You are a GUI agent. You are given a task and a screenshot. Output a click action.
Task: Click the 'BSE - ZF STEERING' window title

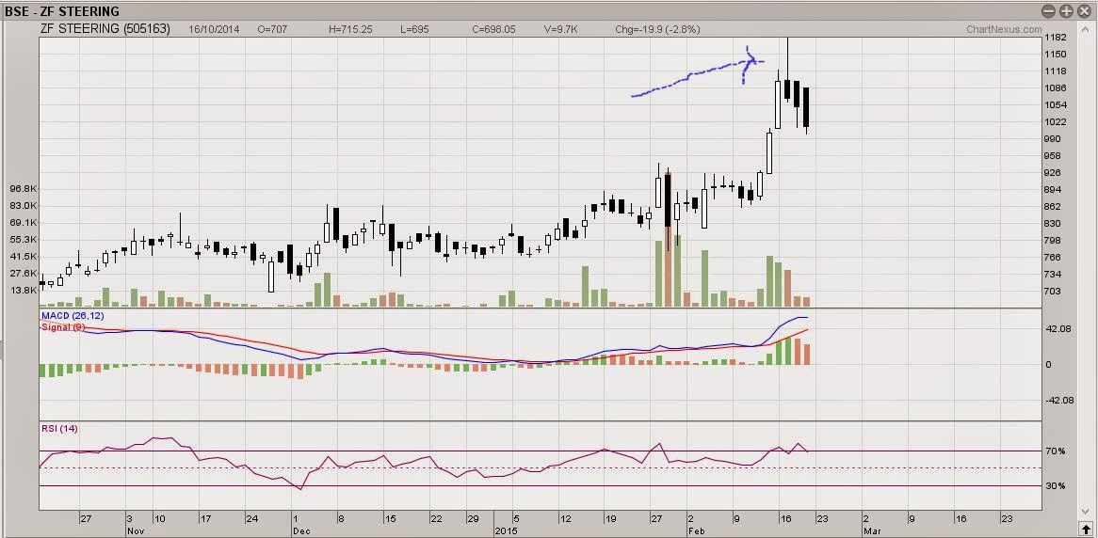coord(62,12)
